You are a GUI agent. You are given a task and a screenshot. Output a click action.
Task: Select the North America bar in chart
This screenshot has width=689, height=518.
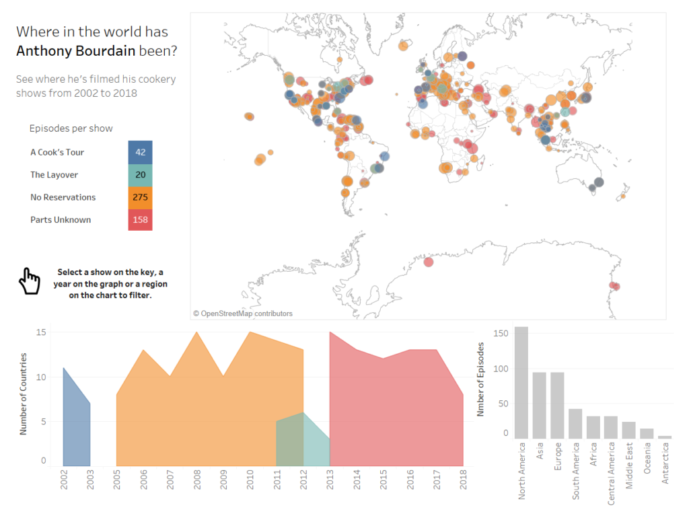pos(521,382)
